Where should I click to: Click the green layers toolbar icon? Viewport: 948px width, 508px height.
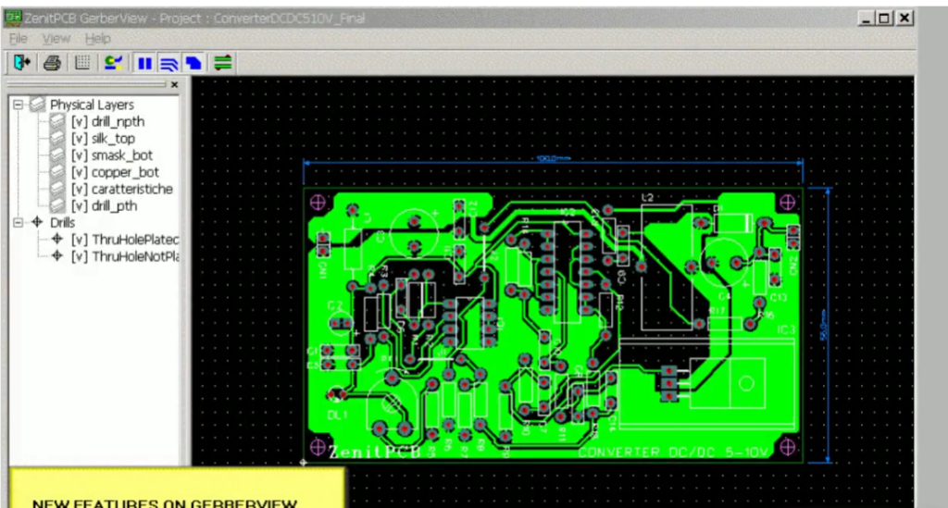click(223, 63)
